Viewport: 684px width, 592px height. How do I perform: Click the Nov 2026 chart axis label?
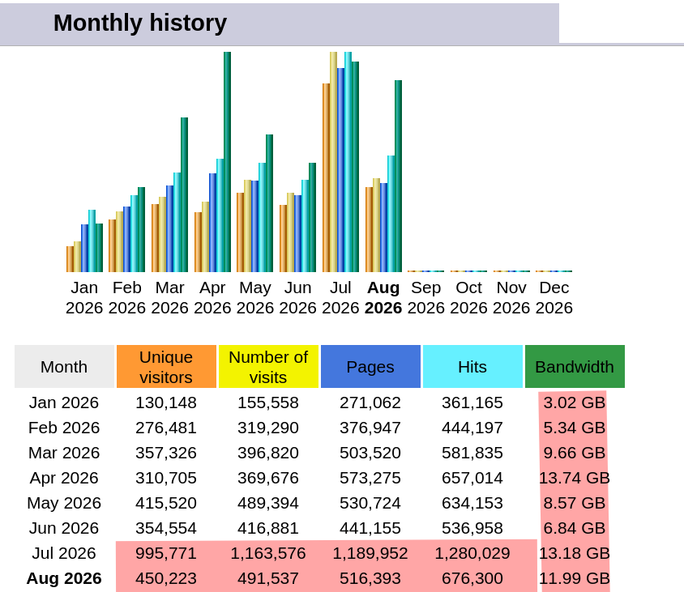click(x=511, y=298)
